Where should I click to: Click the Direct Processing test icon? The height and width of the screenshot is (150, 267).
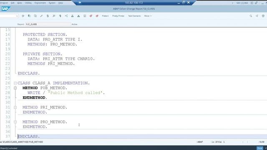coord(60,16)
